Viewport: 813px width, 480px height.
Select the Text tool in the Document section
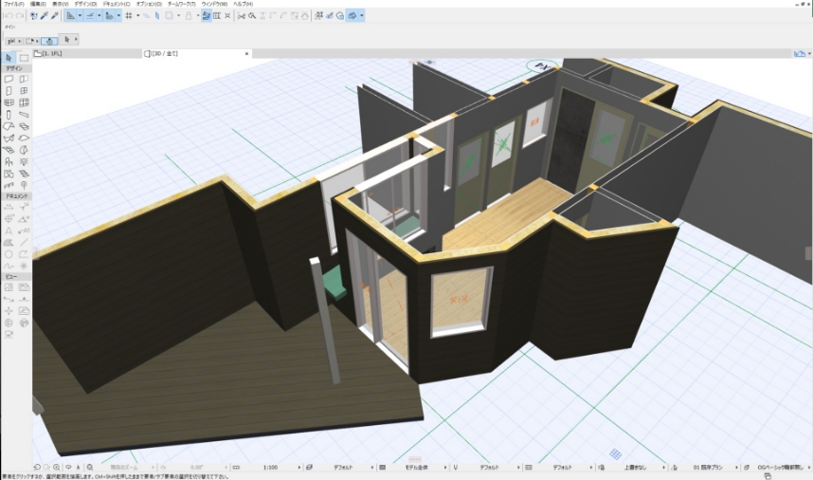point(9,230)
